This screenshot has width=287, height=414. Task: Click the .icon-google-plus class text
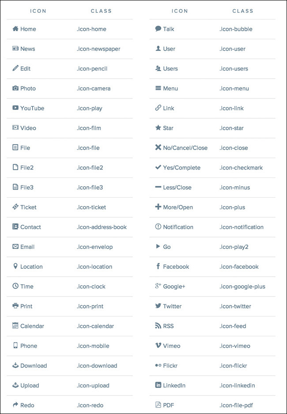pyautogui.click(x=242, y=286)
